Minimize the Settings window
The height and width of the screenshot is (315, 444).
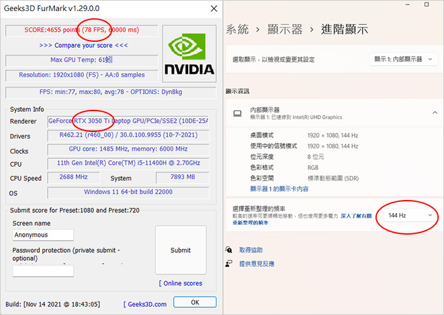407,5
